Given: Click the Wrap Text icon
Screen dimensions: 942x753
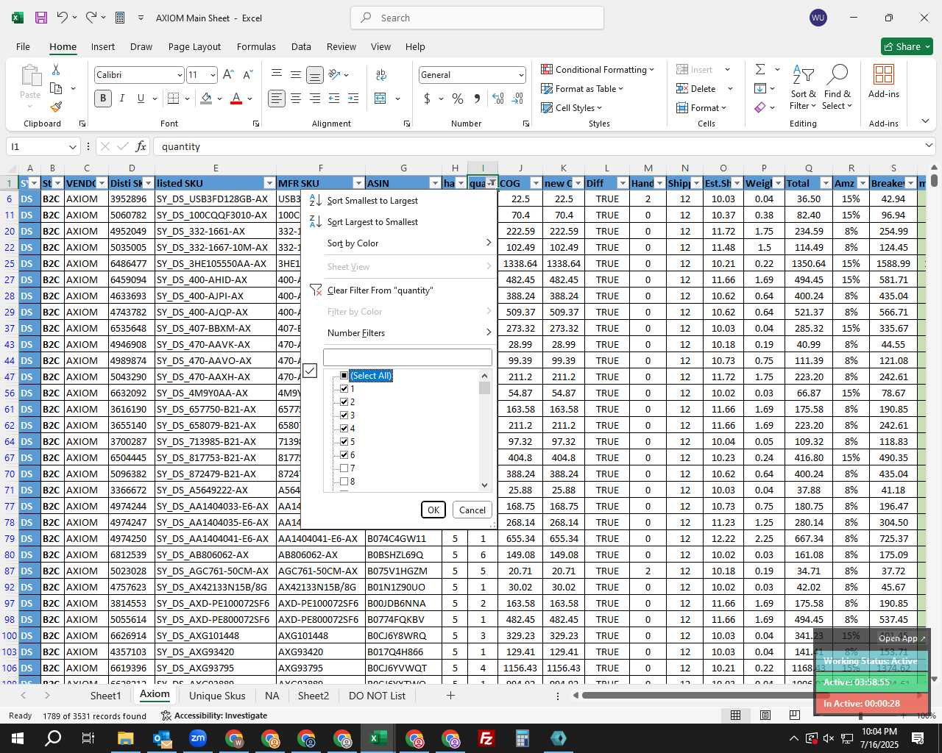Looking at the screenshot, I should pos(381,74).
